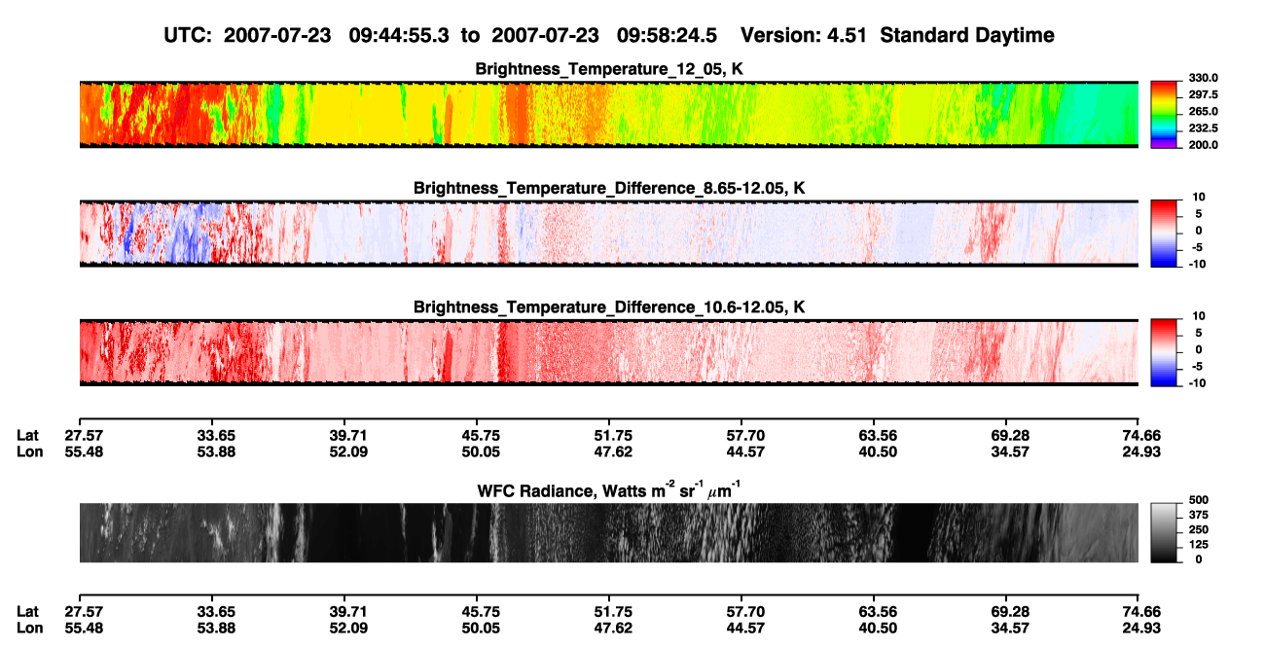Select the 12.05 brightness temperature image strip
This screenshot has height=649, width=1265.
pyautogui.click(x=609, y=114)
